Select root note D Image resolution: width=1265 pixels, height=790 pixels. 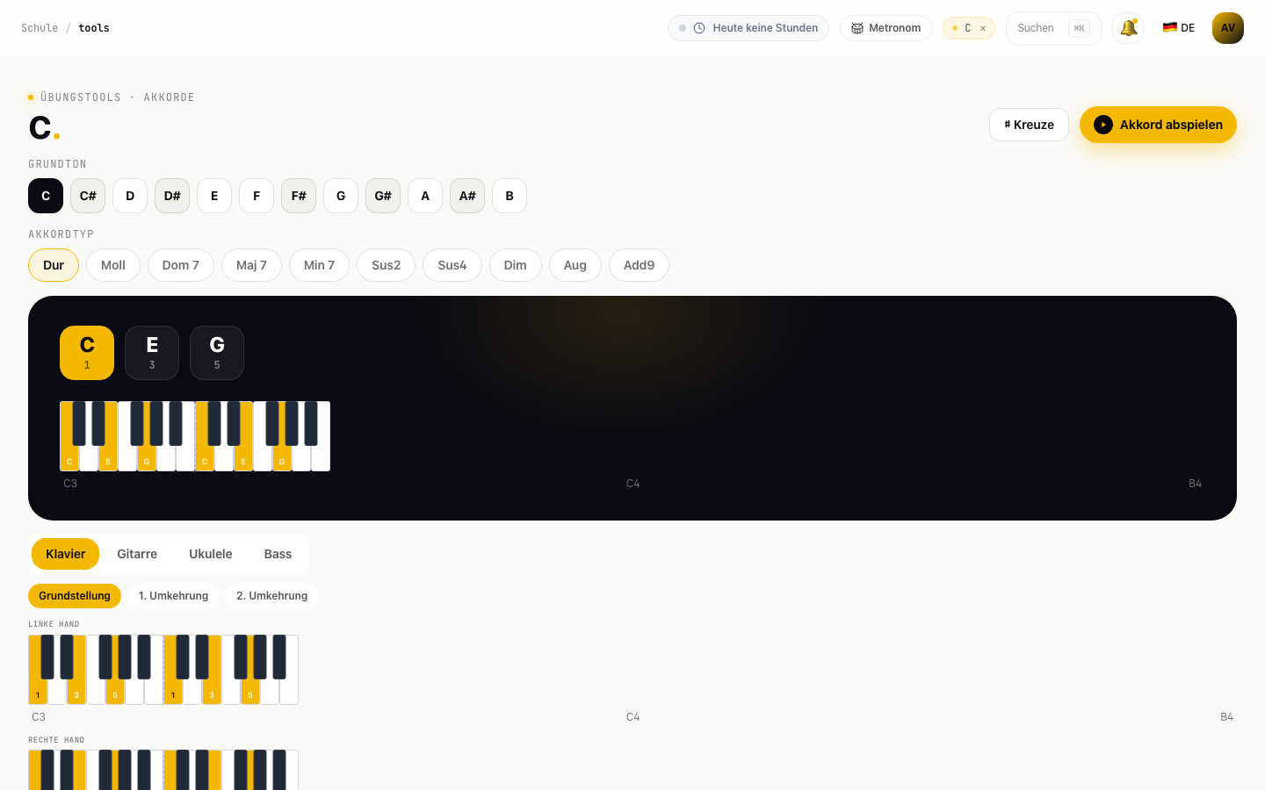(130, 196)
